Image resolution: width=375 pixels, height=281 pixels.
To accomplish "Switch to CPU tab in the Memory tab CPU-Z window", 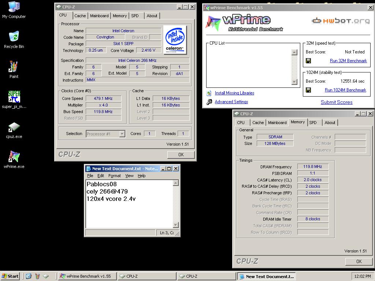I will pos(241,123).
